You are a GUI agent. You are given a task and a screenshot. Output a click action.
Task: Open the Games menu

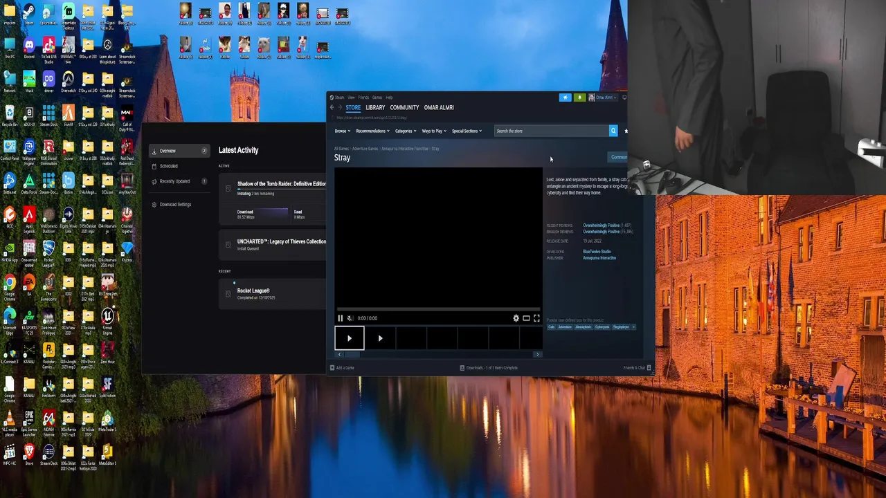(377, 98)
